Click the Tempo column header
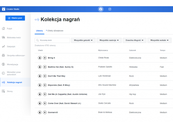 pos(162,50)
